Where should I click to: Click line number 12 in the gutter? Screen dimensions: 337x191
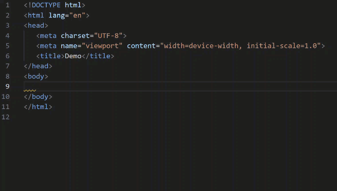click(6, 117)
